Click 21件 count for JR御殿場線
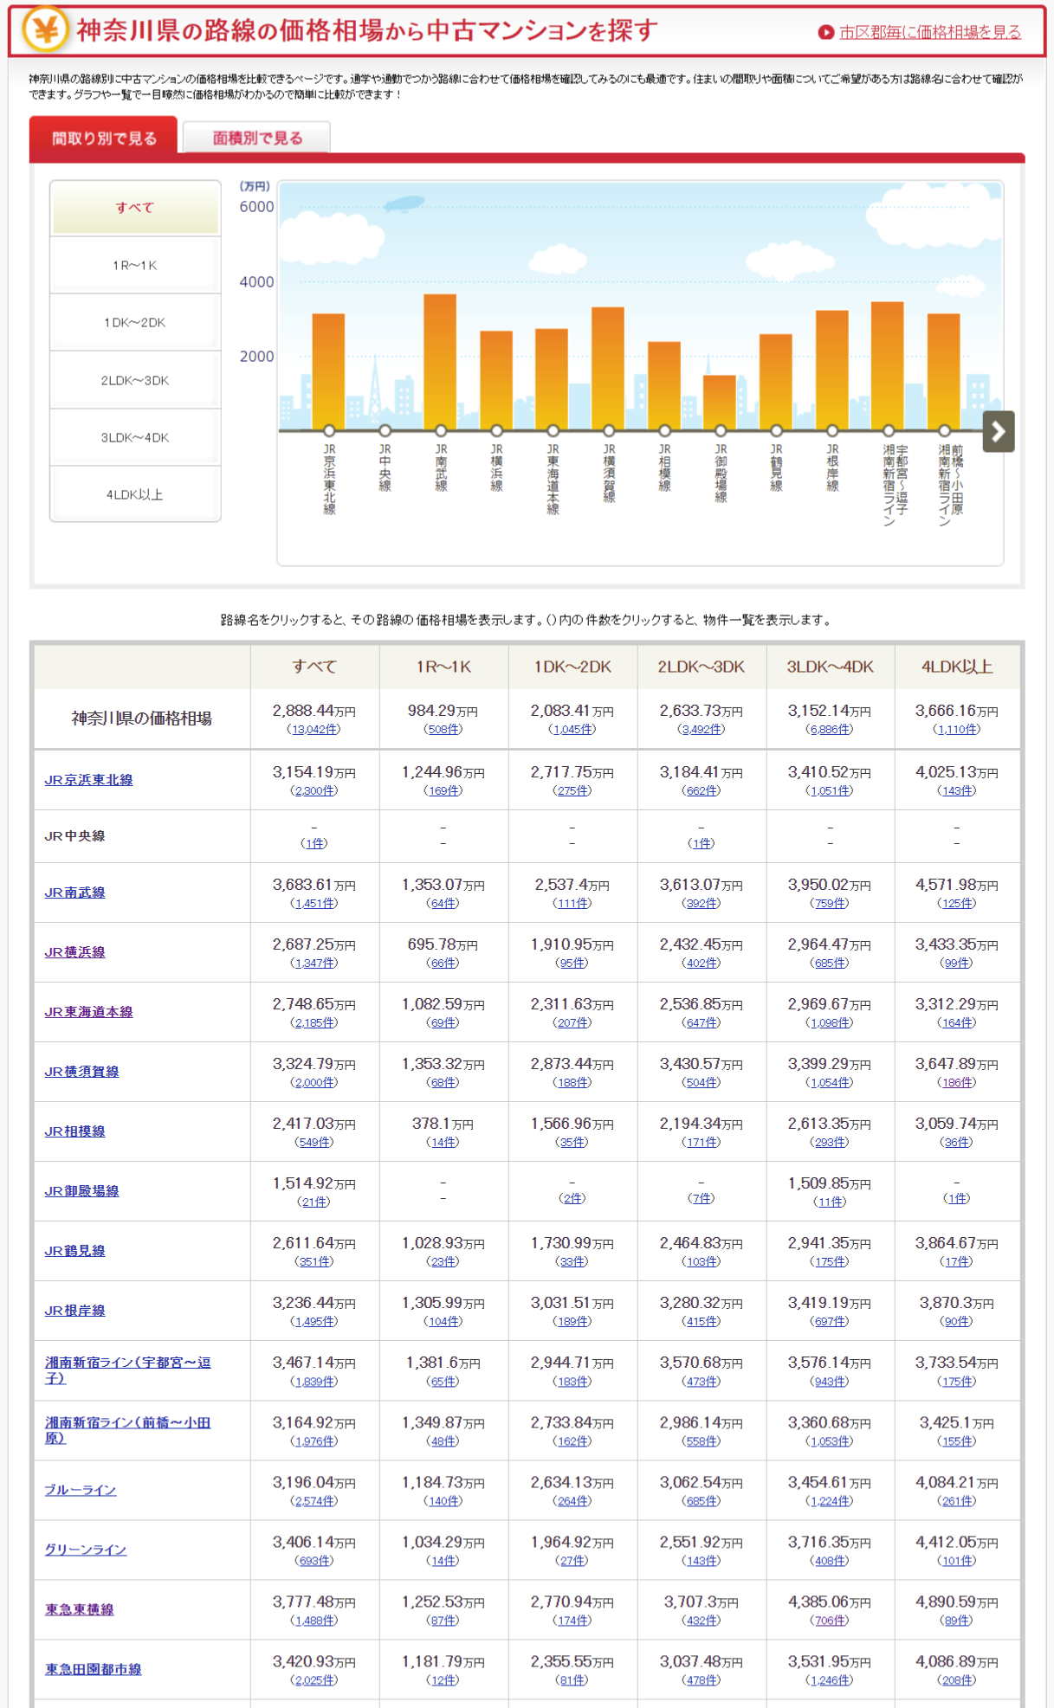 tap(314, 1202)
